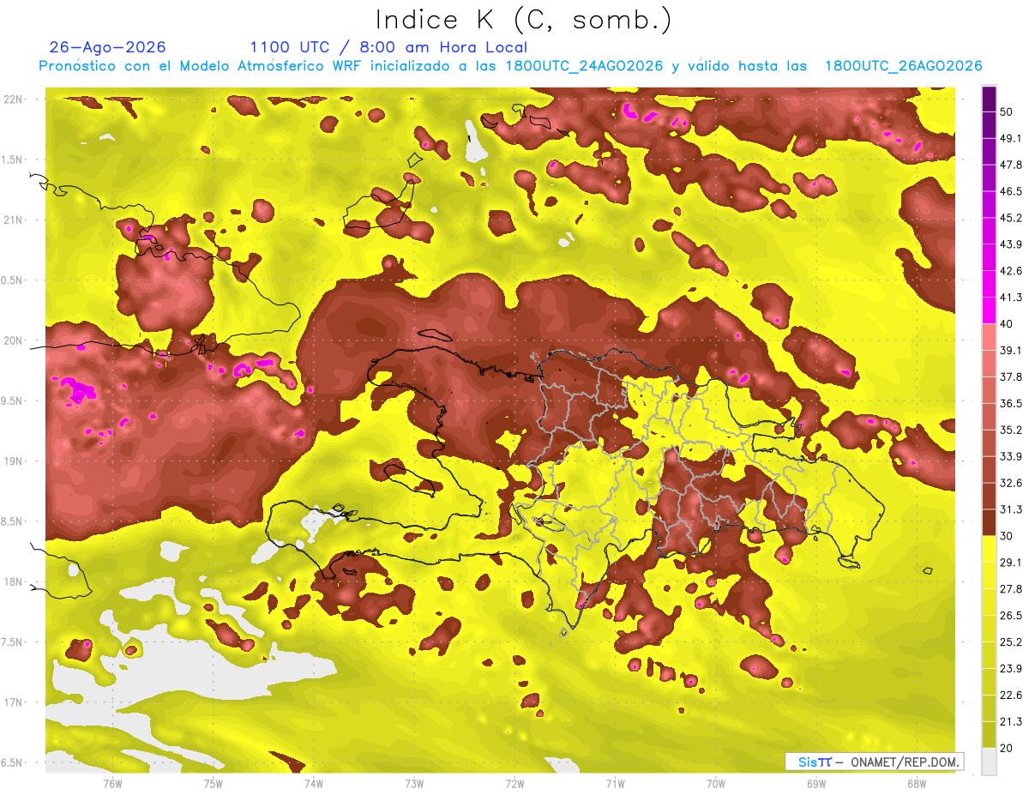Select the '41.3' colorbar label

coord(1011,298)
